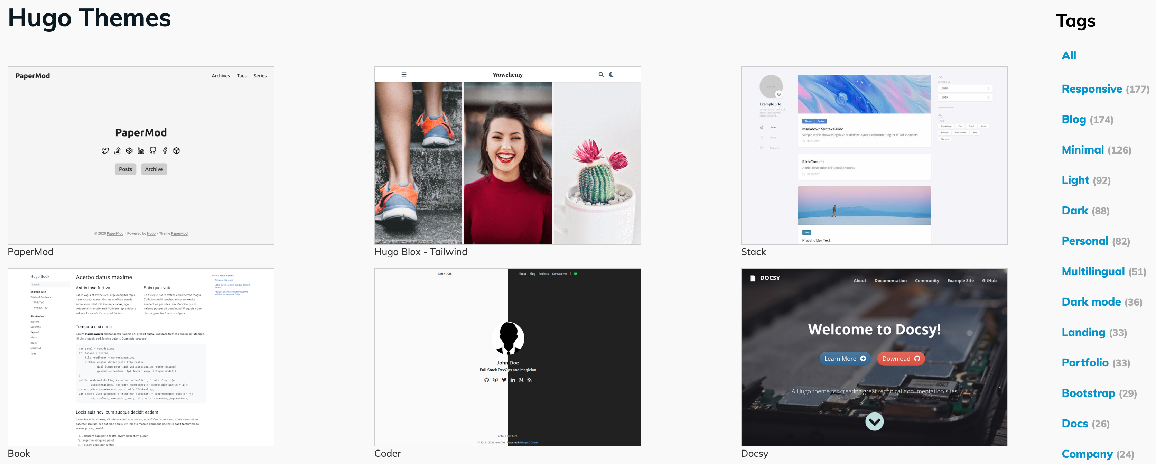1156x464 pixels.
Task: Filter themes by Docs tag
Action: pos(1085,424)
